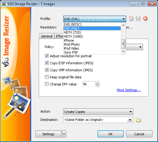Open the More Settings link
This screenshot has height=142, width=158.
coord(129,90)
